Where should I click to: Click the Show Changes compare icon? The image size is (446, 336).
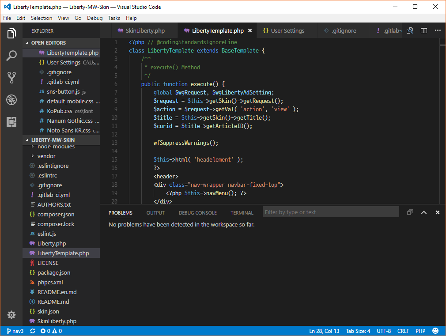410,31
